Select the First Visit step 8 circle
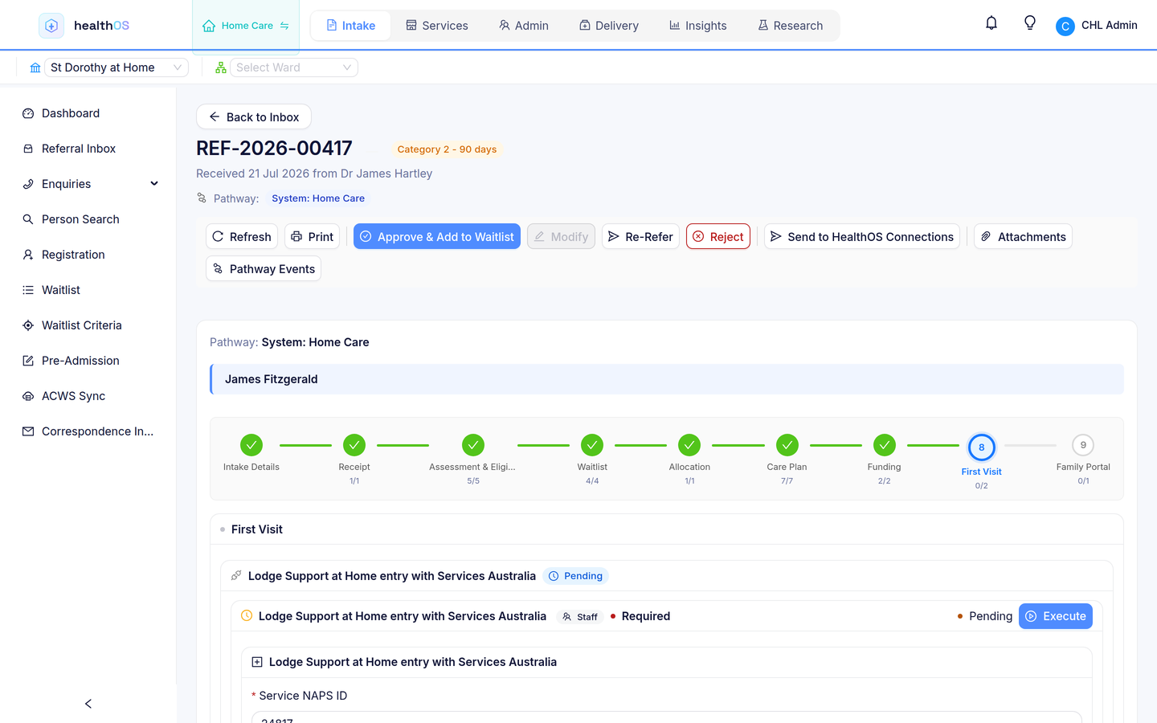 [982, 447]
